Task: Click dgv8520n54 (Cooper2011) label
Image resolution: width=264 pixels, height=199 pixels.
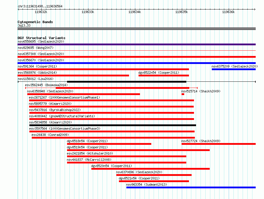Action: [112, 166]
